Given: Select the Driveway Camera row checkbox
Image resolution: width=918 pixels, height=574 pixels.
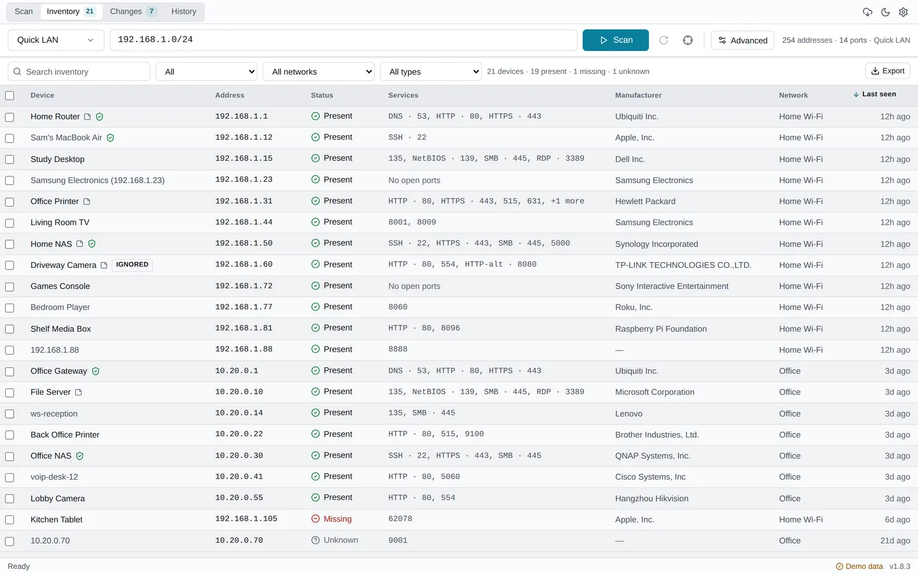Looking at the screenshot, I should click(x=10, y=265).
